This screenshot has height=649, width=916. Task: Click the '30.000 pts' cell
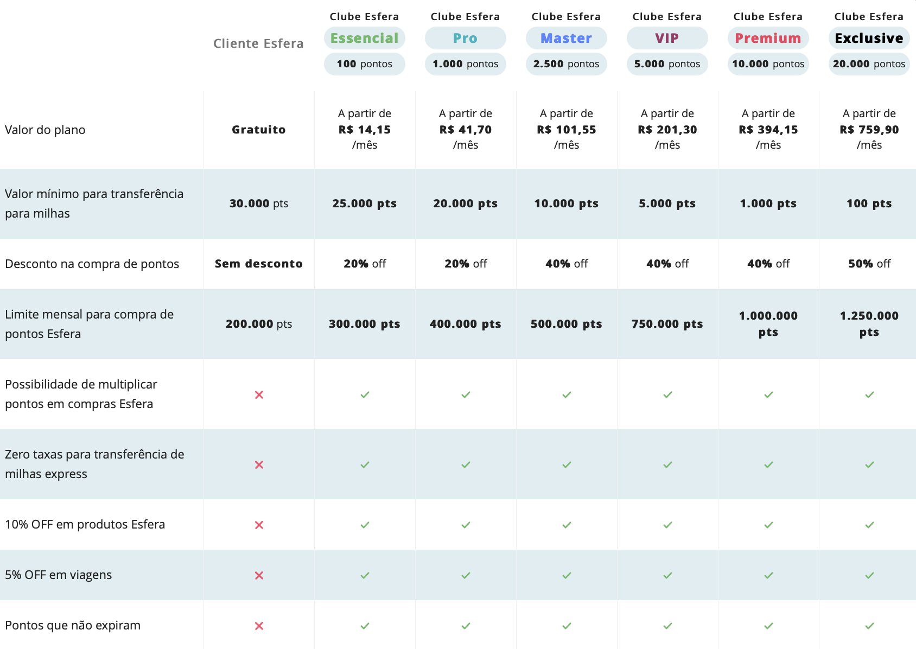259,203
